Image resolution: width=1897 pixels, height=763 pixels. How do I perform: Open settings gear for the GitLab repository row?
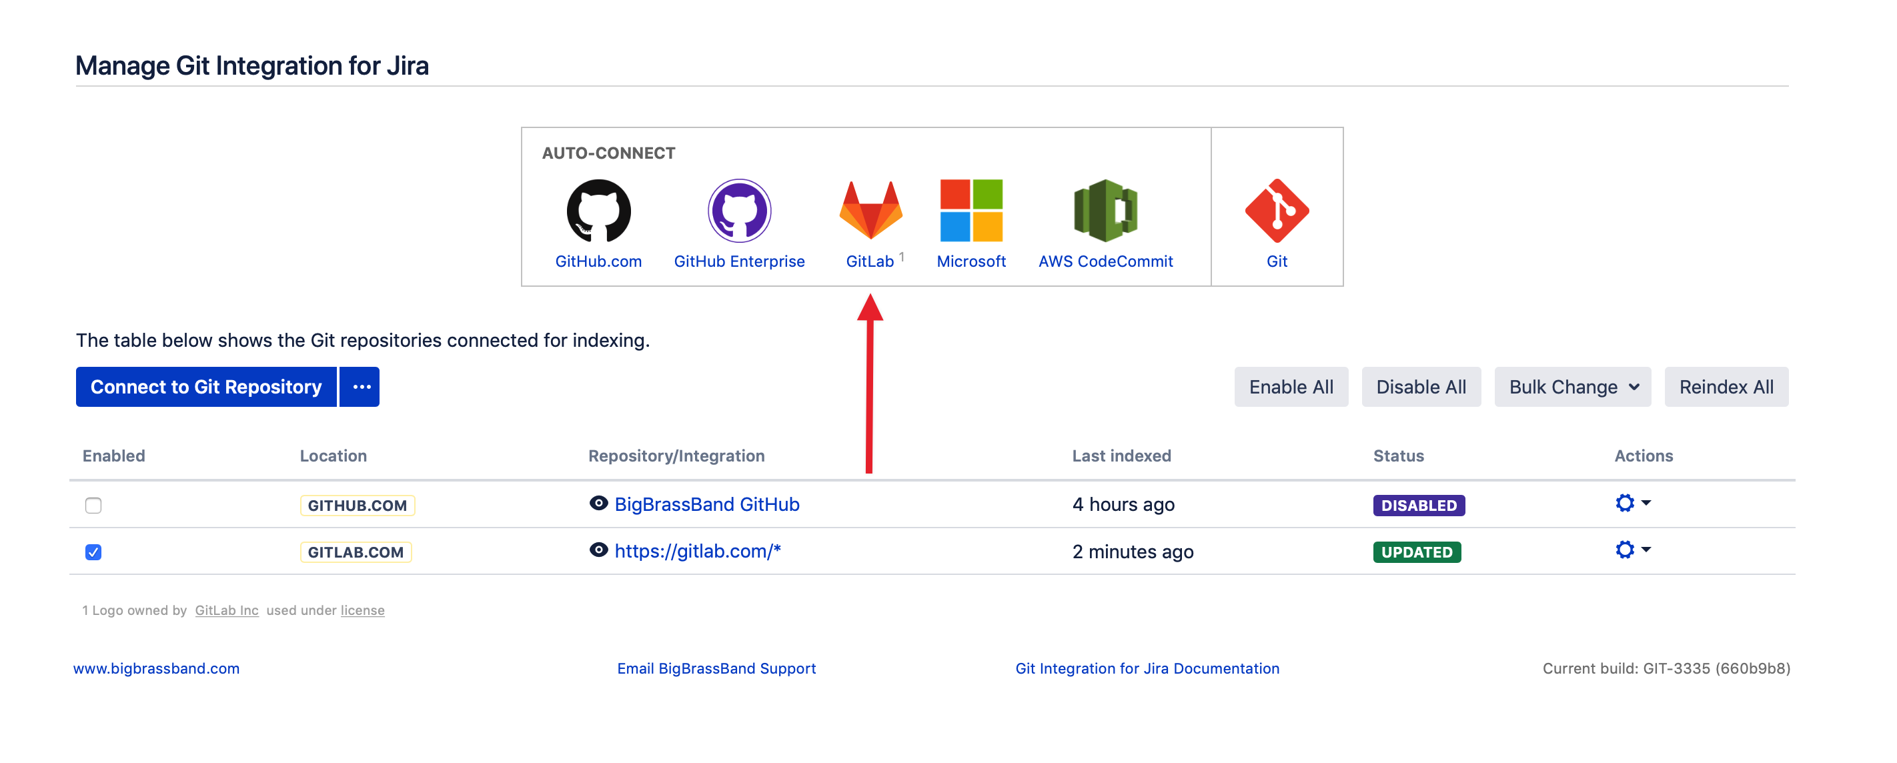1625,550
